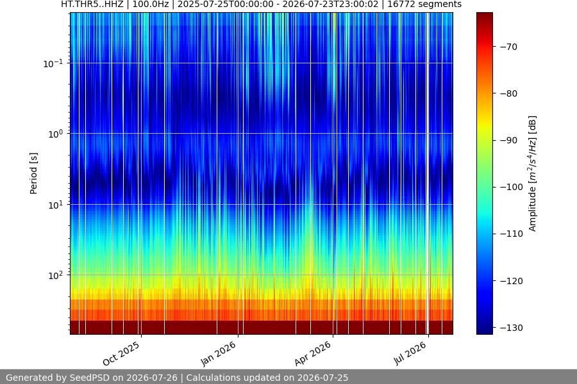Image resolution: width=577 pixels, height=384 pixels.
Task: Click the colorbar tick label −110
Action: click(x=512, y=234)
